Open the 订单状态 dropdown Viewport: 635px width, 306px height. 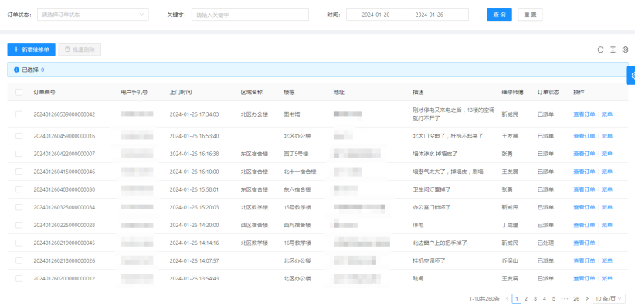[93, 15]
